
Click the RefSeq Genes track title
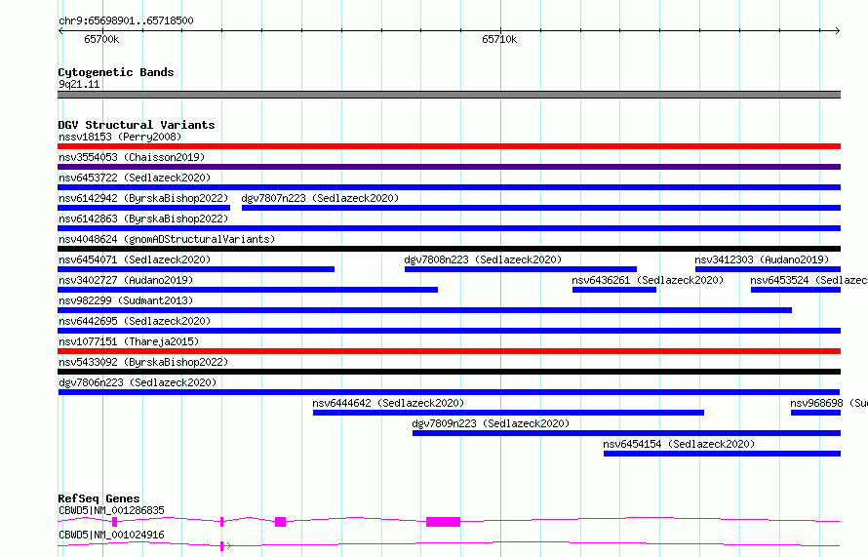coord(99,498)
